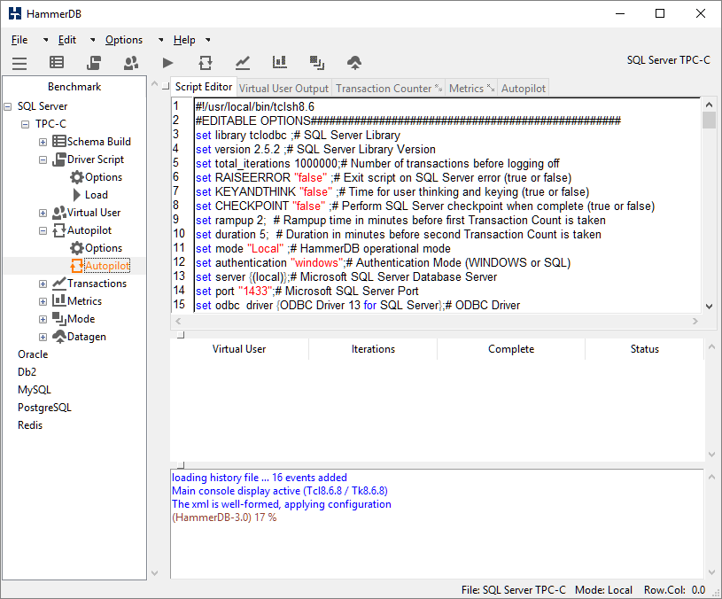This screenshot has width=722, height=599.
Task: Expand the Mode tree node
Action: coord(43,320)
